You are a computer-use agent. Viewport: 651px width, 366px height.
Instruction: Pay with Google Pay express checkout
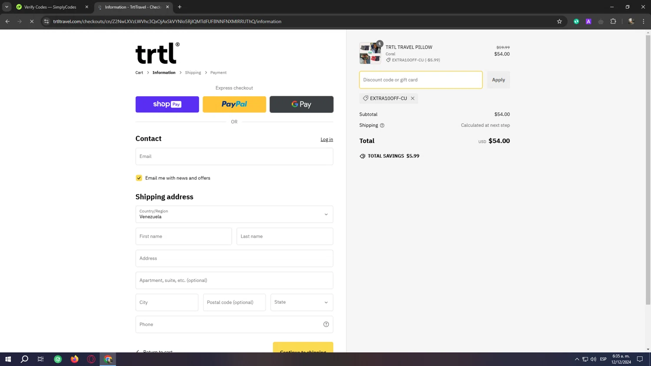pos(302,104)
